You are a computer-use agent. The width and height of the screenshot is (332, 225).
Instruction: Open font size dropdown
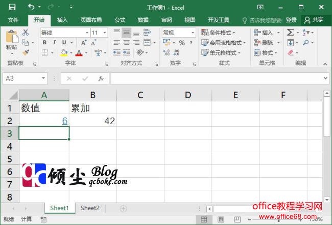click(105, 33)
